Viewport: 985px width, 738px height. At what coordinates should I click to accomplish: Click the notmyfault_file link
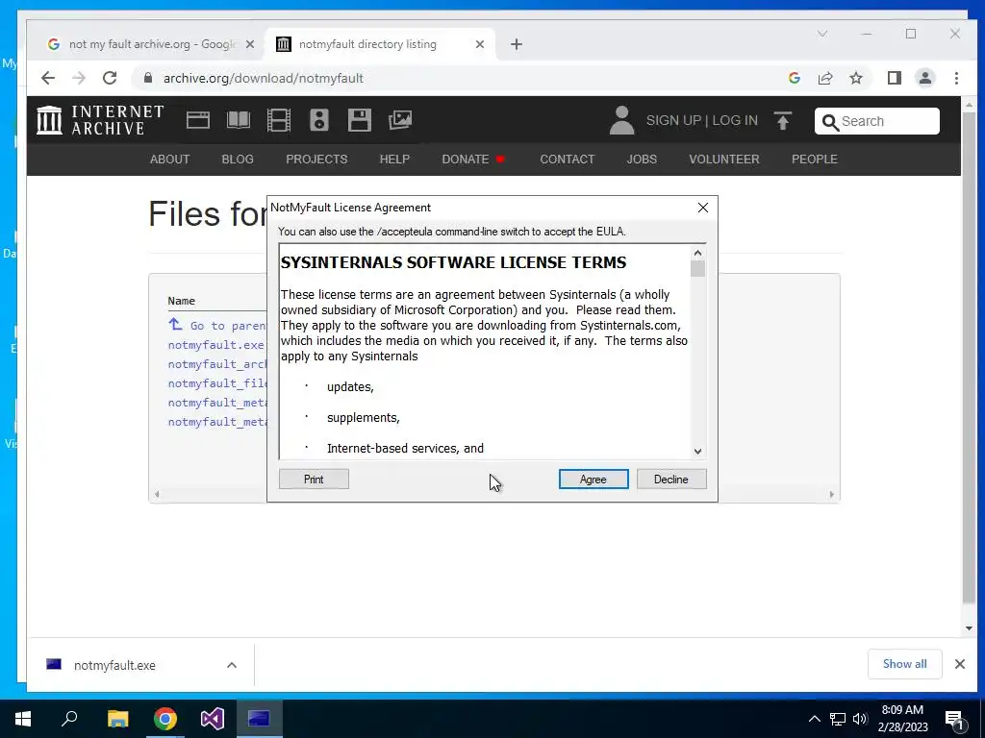click(217, 383)
